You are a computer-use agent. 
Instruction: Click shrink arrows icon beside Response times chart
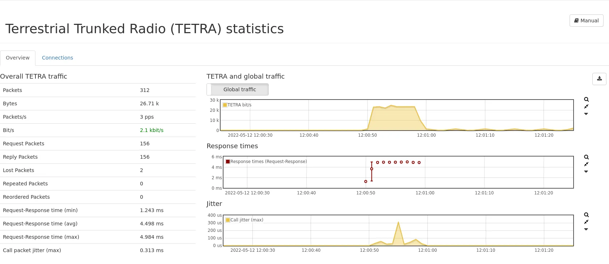coord(586,164)
